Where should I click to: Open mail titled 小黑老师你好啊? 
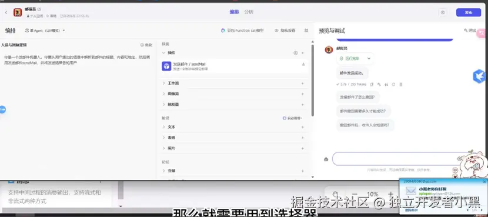432,189
